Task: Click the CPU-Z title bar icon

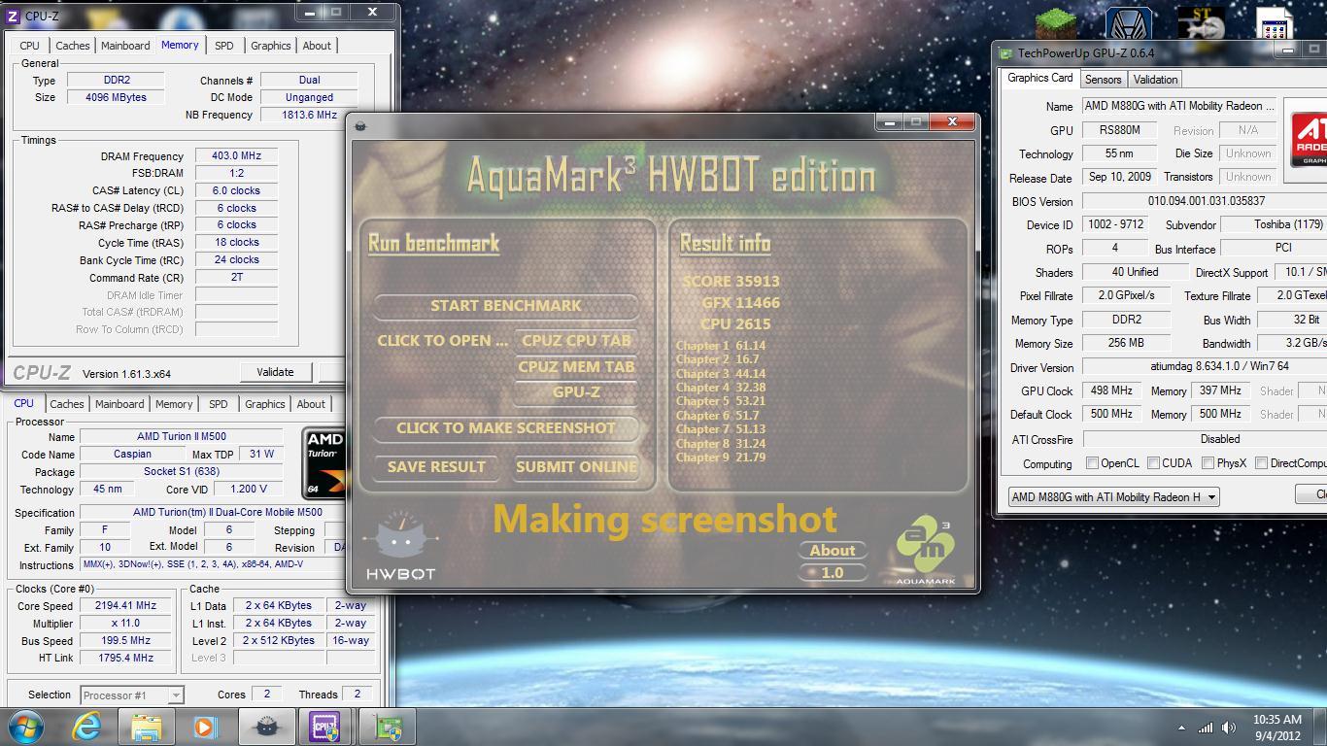Action: (x=13, y=16)
